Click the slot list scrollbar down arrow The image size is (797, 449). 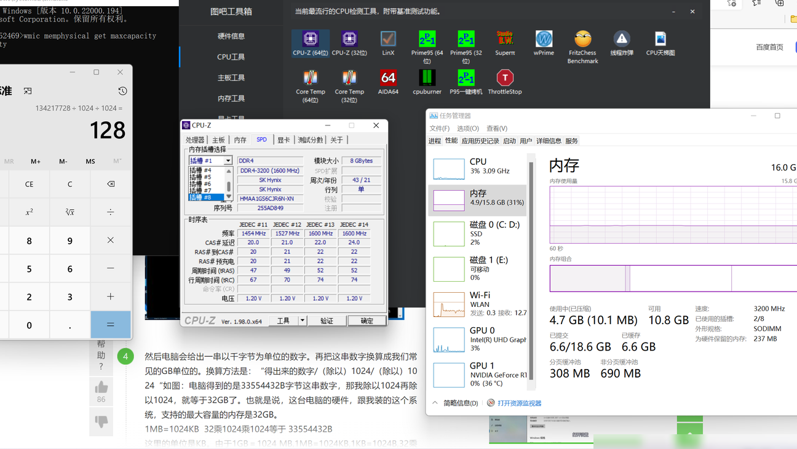(229, 197)
